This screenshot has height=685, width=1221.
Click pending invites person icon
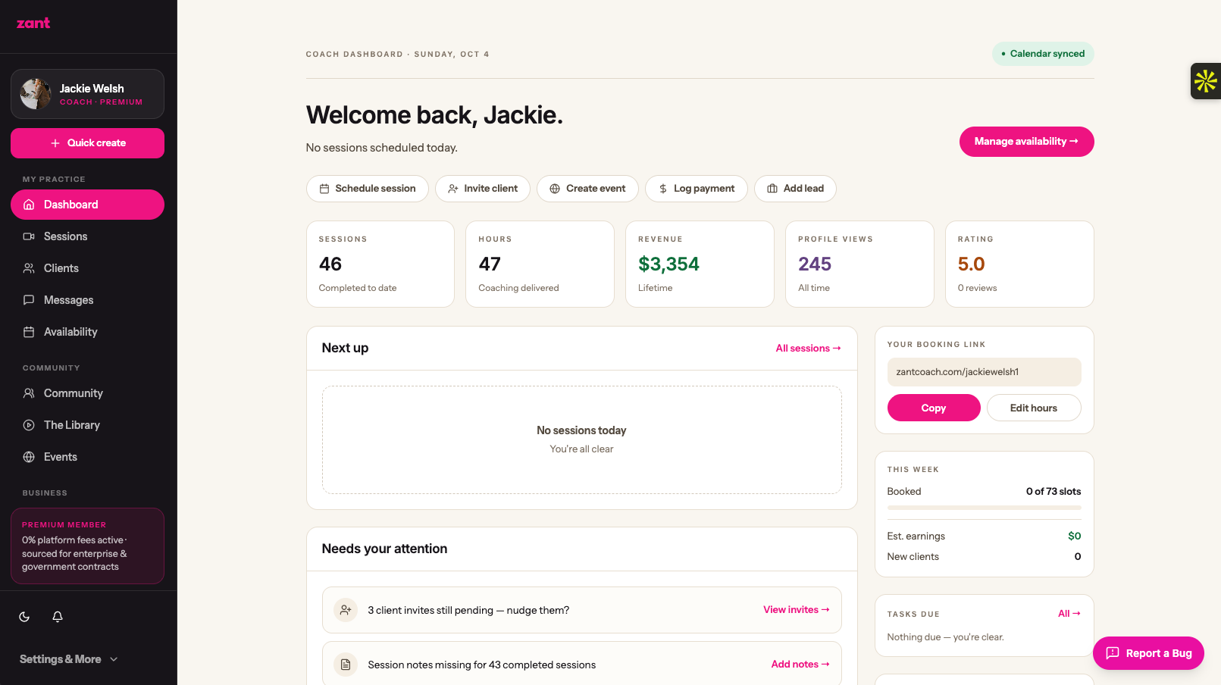tap(346, 610)
